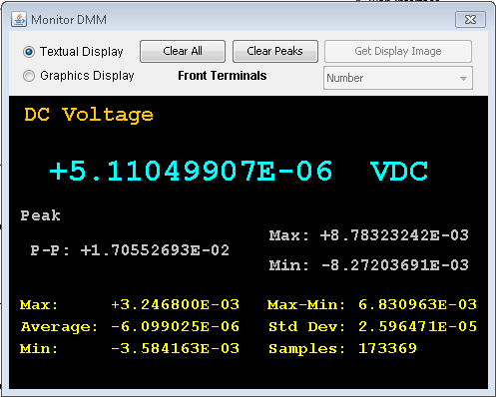Click the Samples count 173369
Image resolution: width=496 pixels, height=397 pixels.
click(x=387, y=348)
